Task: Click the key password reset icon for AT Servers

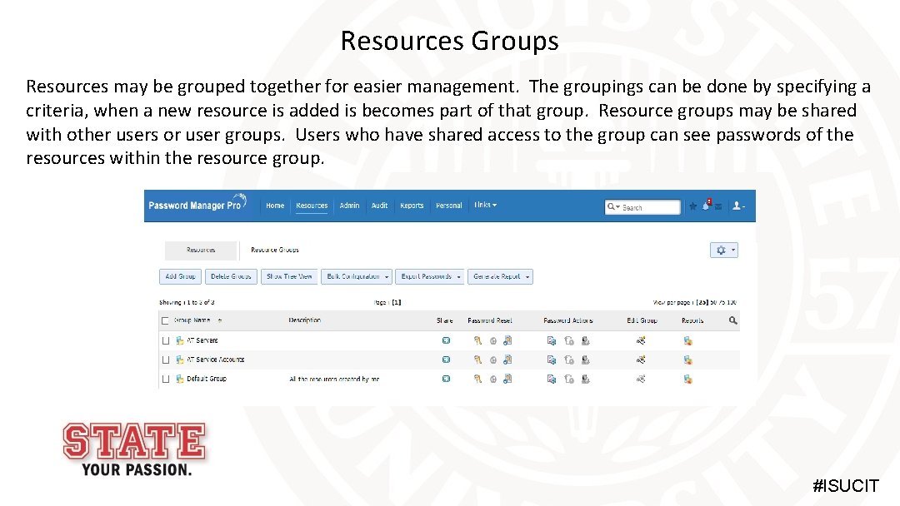Action: [x=477, y=340]
